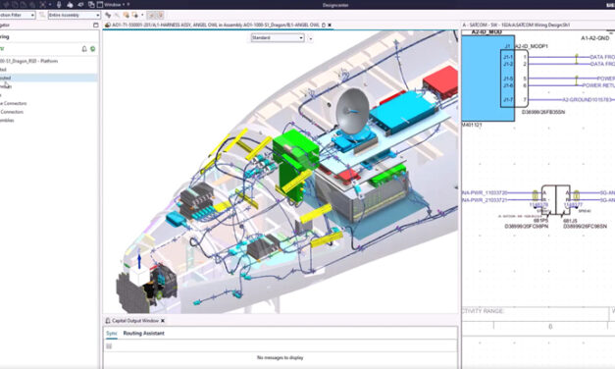Click the small arrow beside the Standard dropdown
Image resolution: width=615 pixels, height=369 pixels.
click(x=311, y=38)
